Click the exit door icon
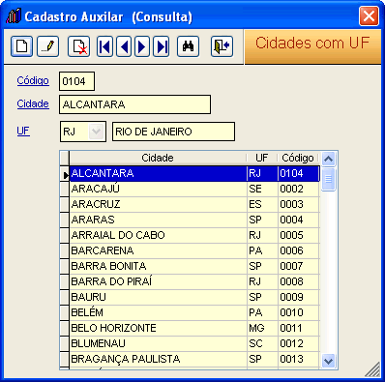 click(222, 46)
